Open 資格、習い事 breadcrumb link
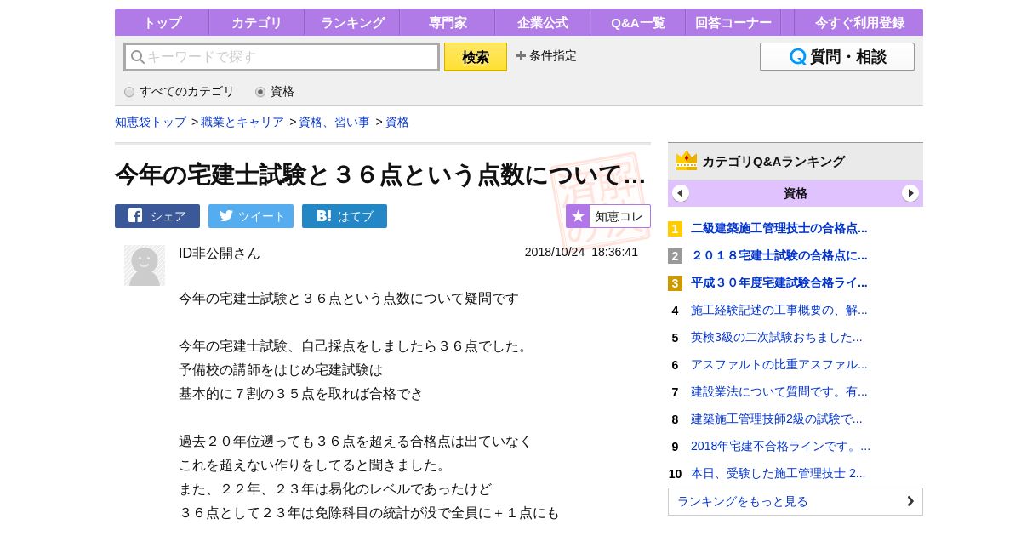The image size is (1021, 536). pos(334,122)
